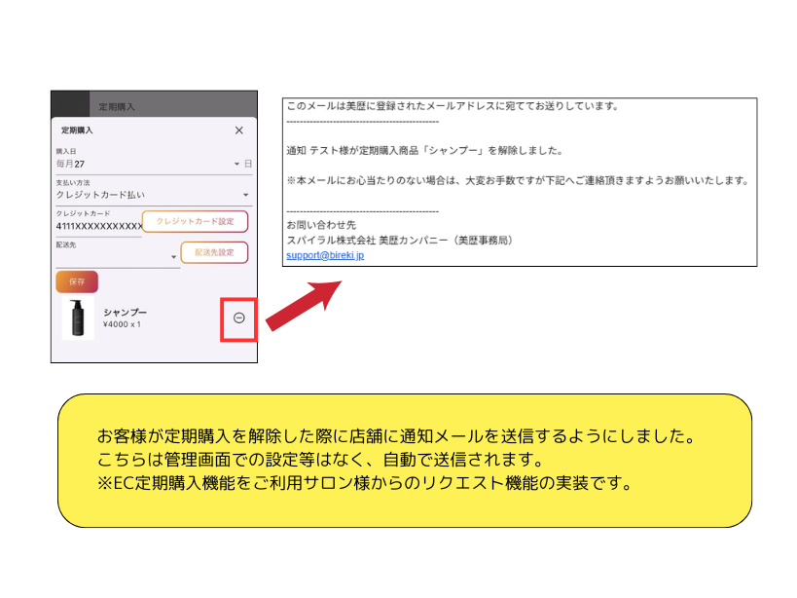Open the 支払い方法 クレジットカード払い dropdown
Viewport: 797px width, 598px height.
tap(154, 195)
